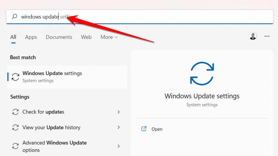The image size is (278, 156).
Task: Select Windows Update settings best match
Action: pos(68,77)
